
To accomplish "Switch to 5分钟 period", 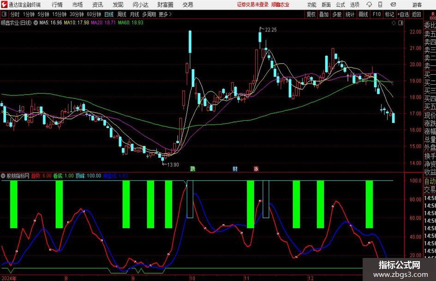I will 43,14.
